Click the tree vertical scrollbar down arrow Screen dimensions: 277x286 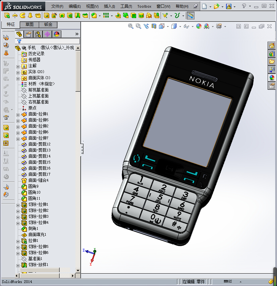78,271
